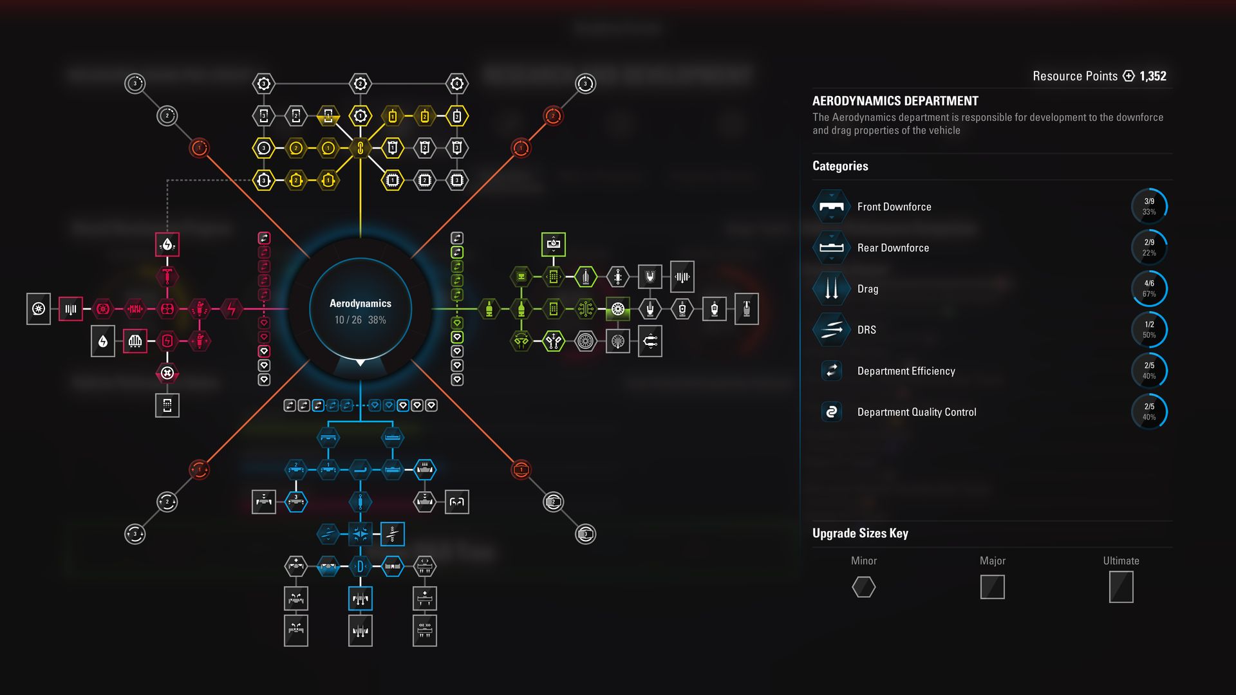This screenshot has width=1236, height=695.
Task: Select the Aerodynamics department menu node
Action: click(359, 310)
